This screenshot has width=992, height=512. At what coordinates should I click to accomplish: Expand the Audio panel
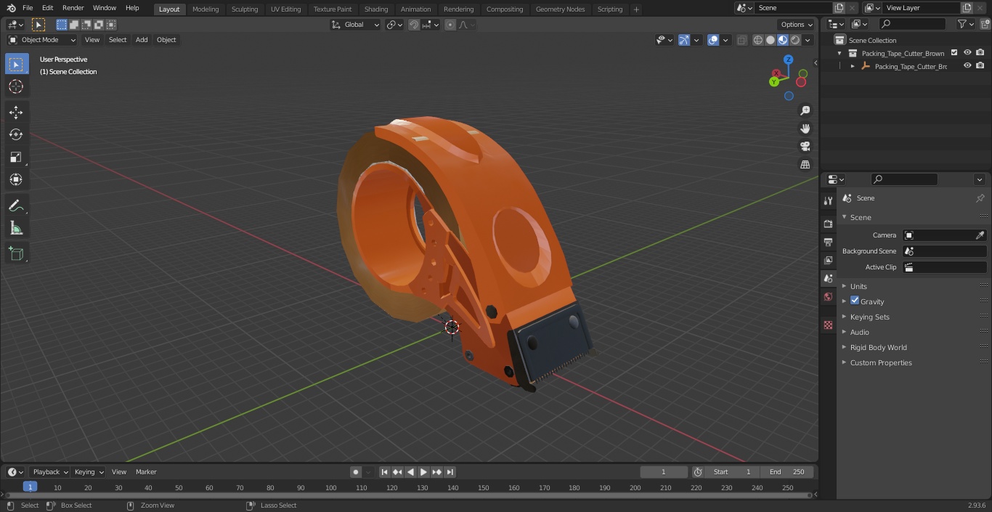tap(859, 332)
